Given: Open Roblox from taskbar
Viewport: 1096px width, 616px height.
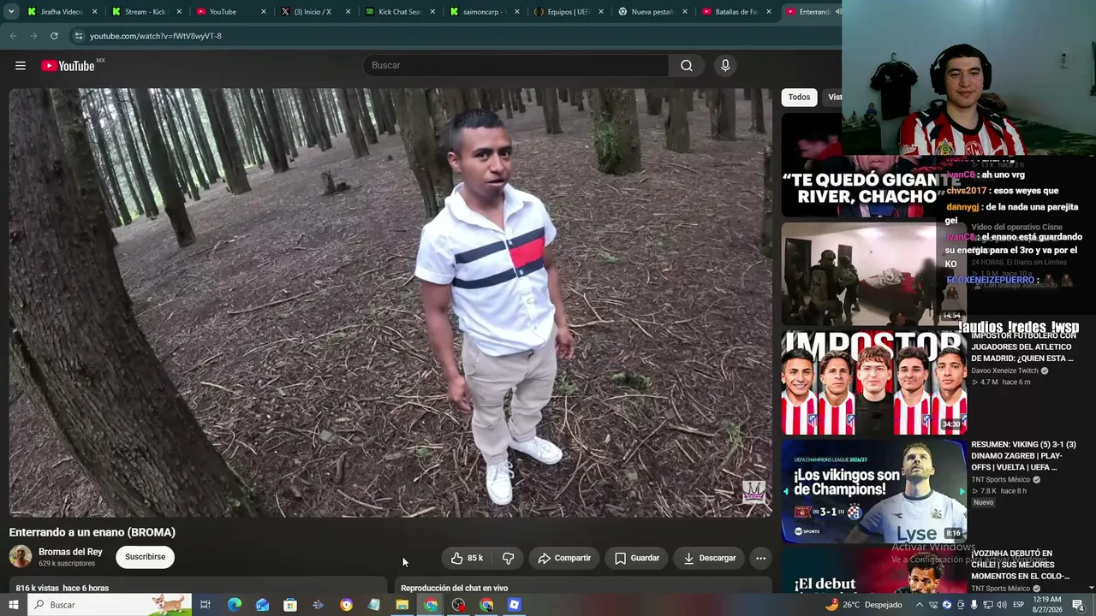Looking at the screenshot, I should coord(514,605).
